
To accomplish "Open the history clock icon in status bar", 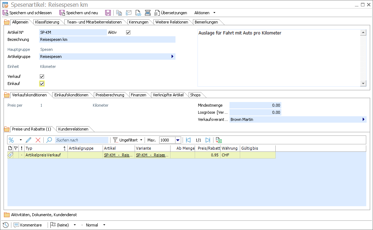I will 6,225.
